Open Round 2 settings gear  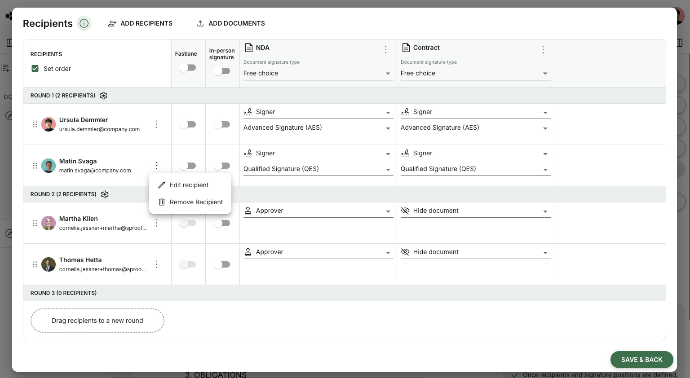click(x=105, y=194)
